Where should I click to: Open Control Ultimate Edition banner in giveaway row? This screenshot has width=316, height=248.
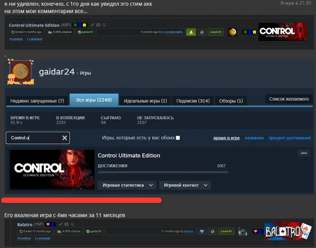pos(282,32)
